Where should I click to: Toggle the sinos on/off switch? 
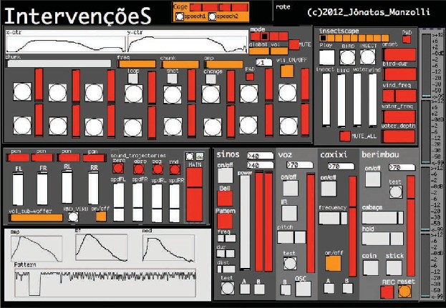point(225,175)
